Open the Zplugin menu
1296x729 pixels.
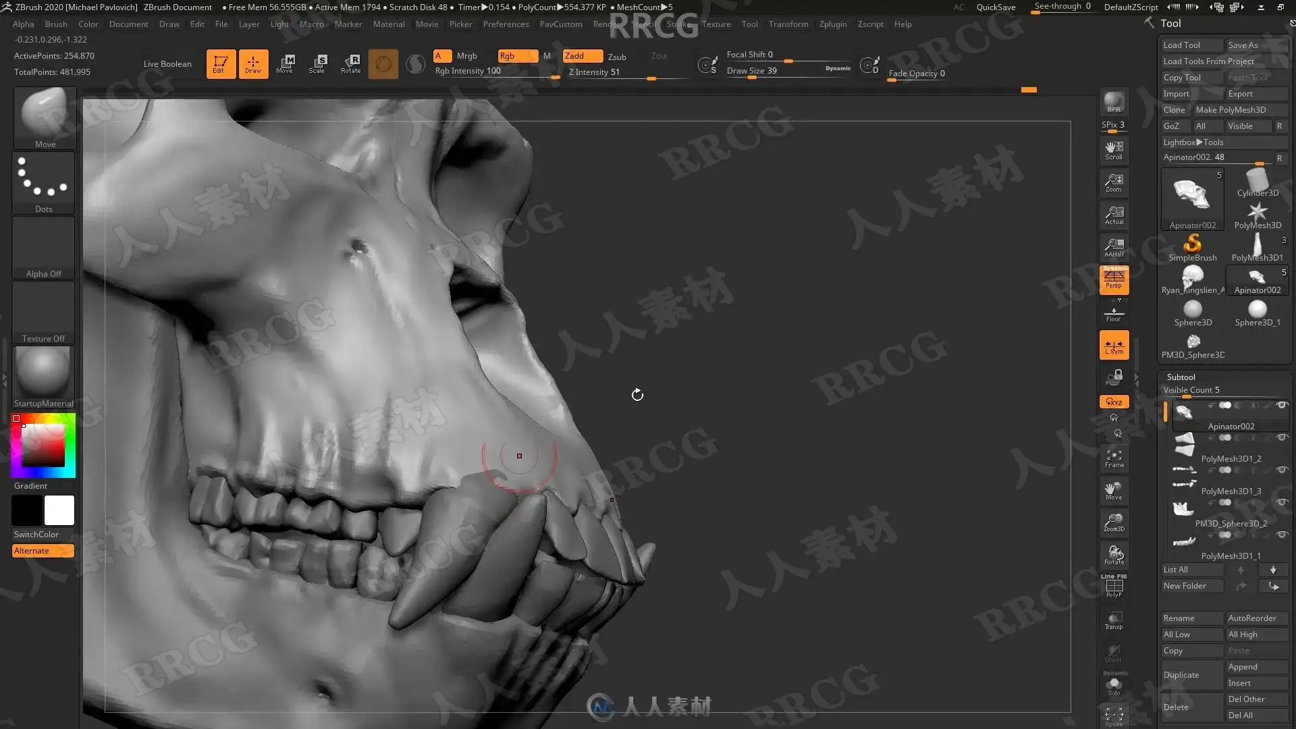[832, 24]
